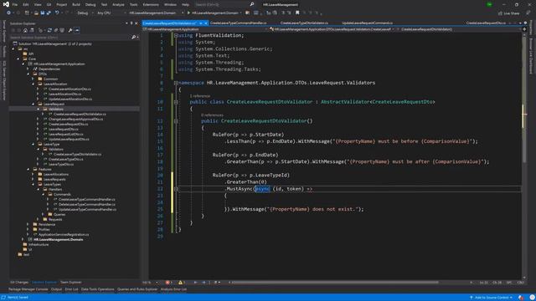
Task: Select CreateLeaveRequestDtoValidator.cs in Solution Explorer
Action: click(x=80, y=115)
